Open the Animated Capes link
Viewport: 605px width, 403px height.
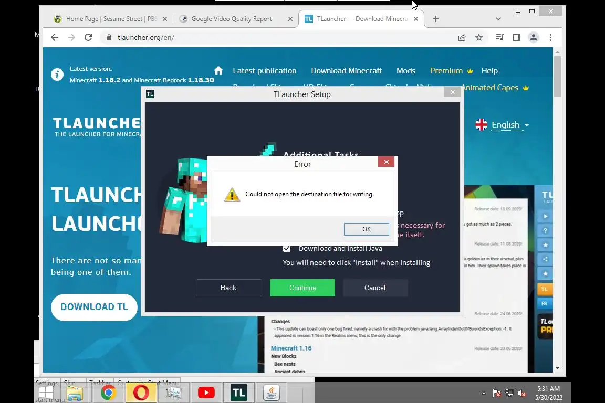coord(495,88)
